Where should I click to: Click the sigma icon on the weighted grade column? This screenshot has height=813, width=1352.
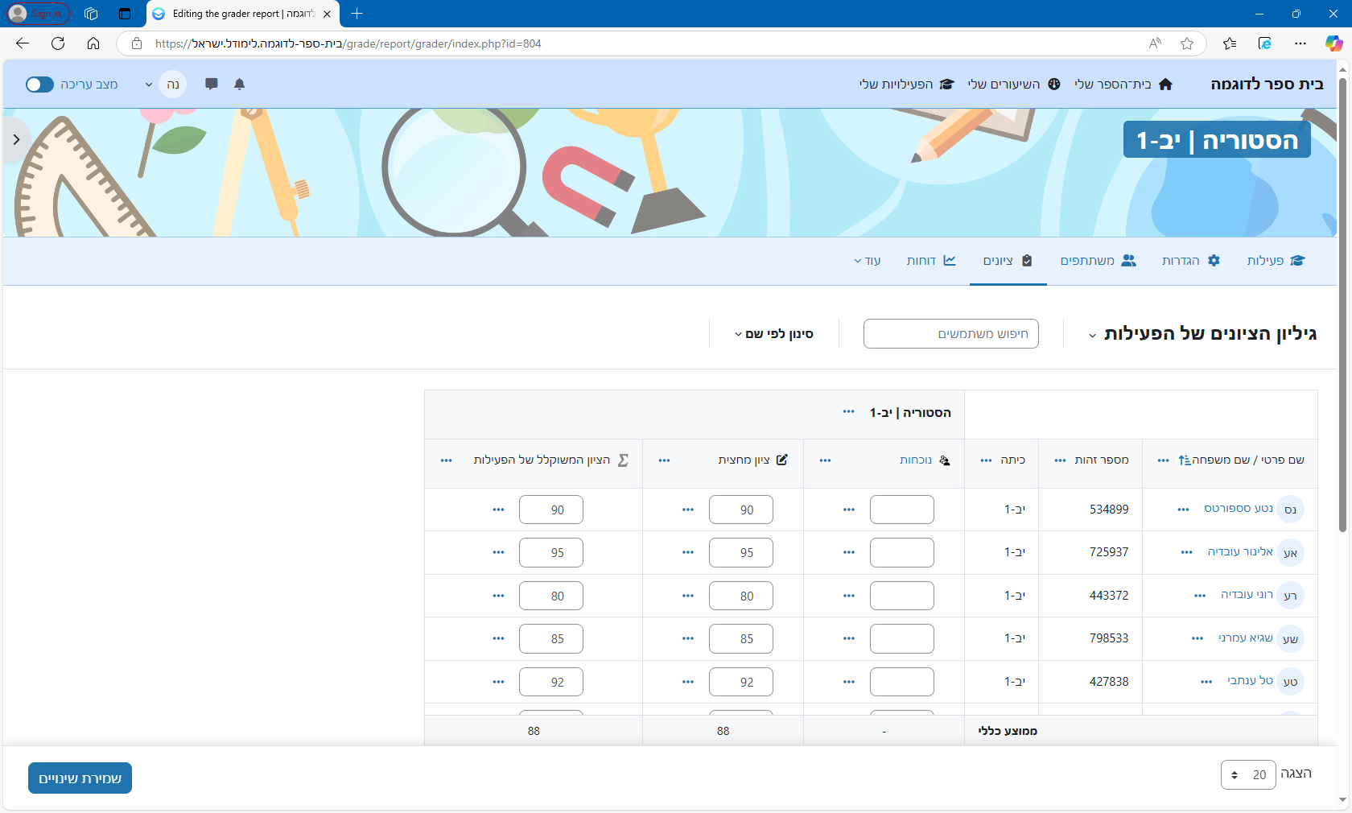tap(624, 460)
